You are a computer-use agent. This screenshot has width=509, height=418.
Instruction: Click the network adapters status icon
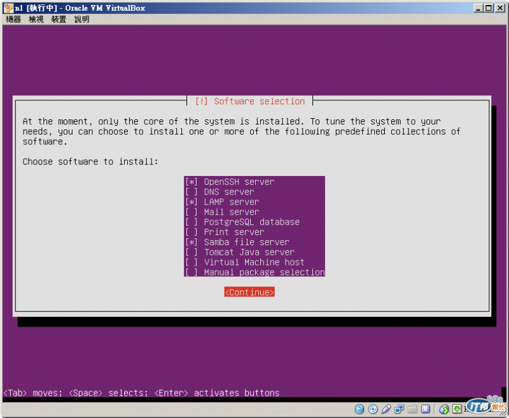(x=399, y=409)
